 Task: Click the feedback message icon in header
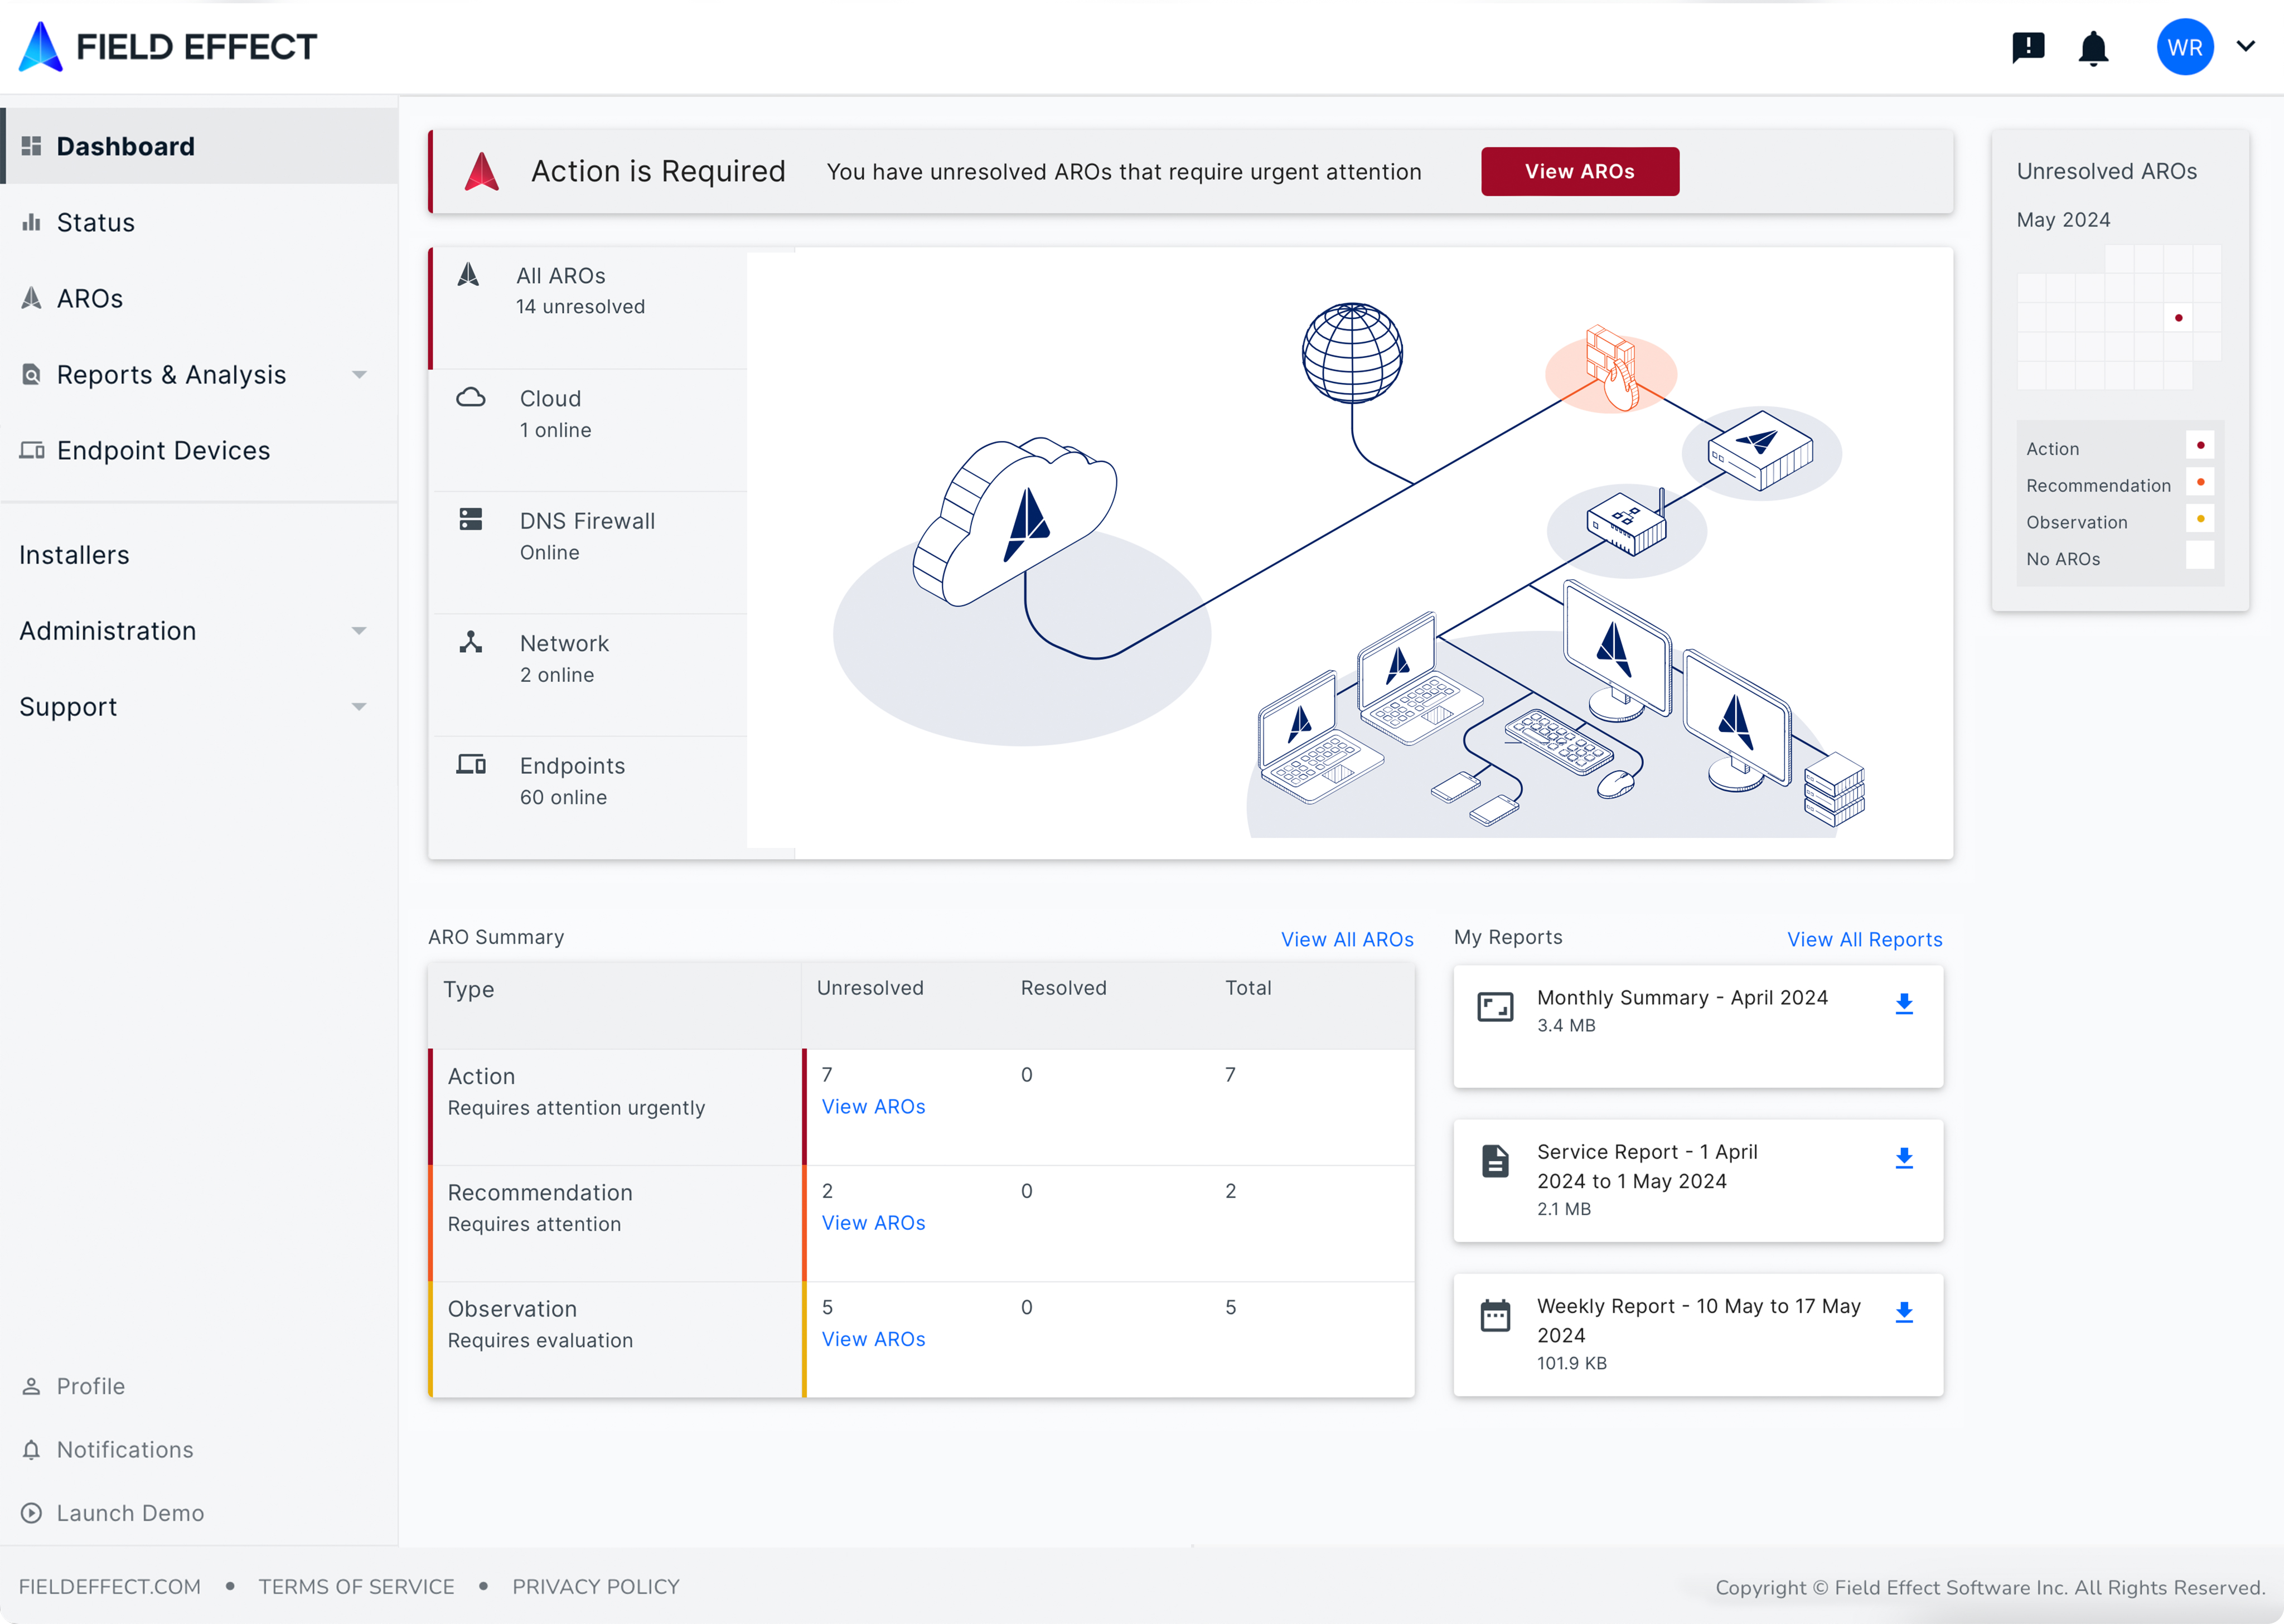2028,47
